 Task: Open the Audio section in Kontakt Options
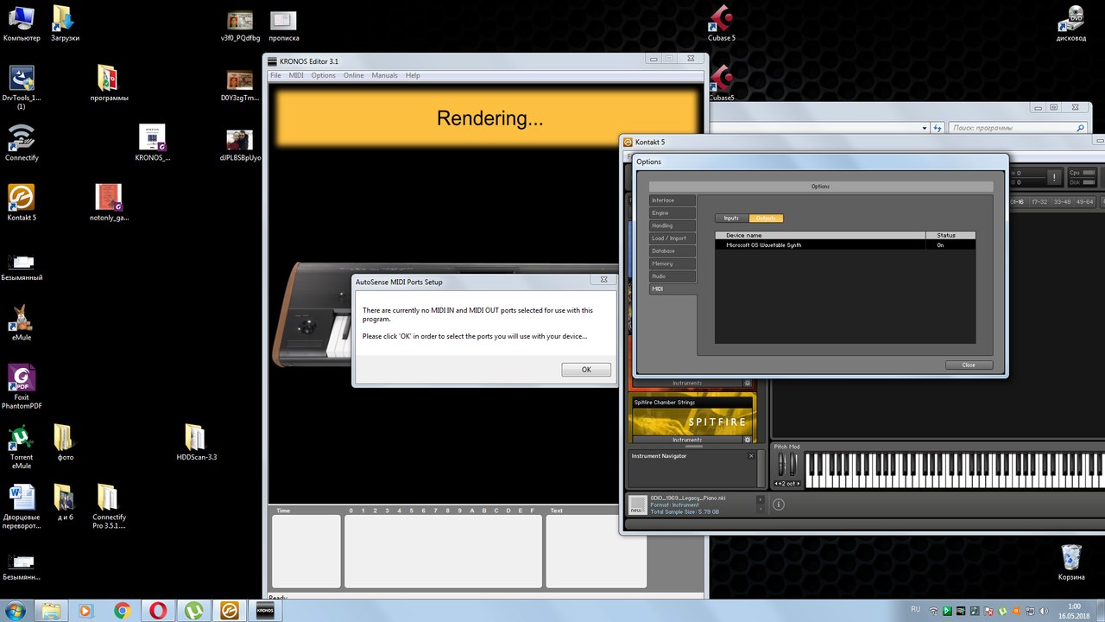(x=672, y=276)
